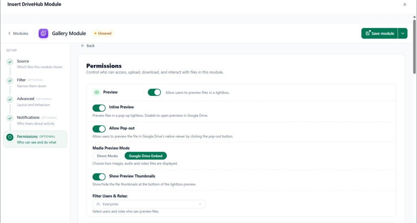Disable the Inline Preview toggle
The width and height of the screenshot is (417, 223).
(x=99, y=108)
